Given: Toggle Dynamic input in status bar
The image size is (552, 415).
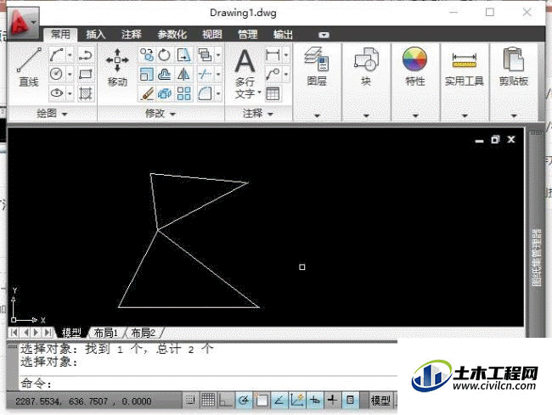Looking at the screenshot, I should (x=315, y=401).
